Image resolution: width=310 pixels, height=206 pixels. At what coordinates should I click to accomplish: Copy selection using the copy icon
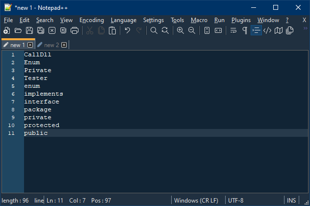click(x=101, y=30)
